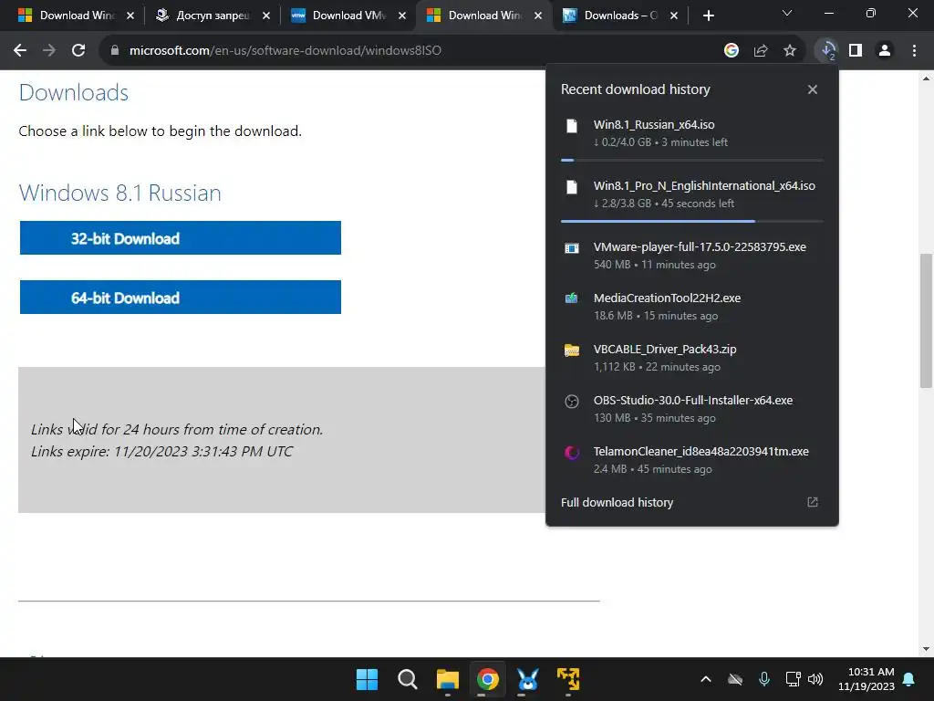Click VBCABLE_Driver_Pack43.zip entry

point(692,358)
